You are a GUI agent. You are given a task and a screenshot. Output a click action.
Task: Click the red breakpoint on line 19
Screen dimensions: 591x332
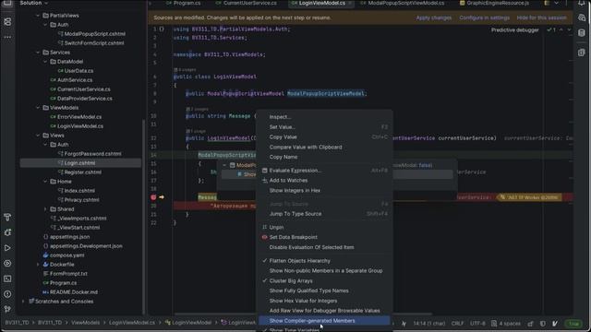(x=153, y=197)
